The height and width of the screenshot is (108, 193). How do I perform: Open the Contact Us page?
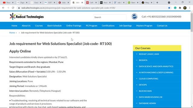point(162,25)
